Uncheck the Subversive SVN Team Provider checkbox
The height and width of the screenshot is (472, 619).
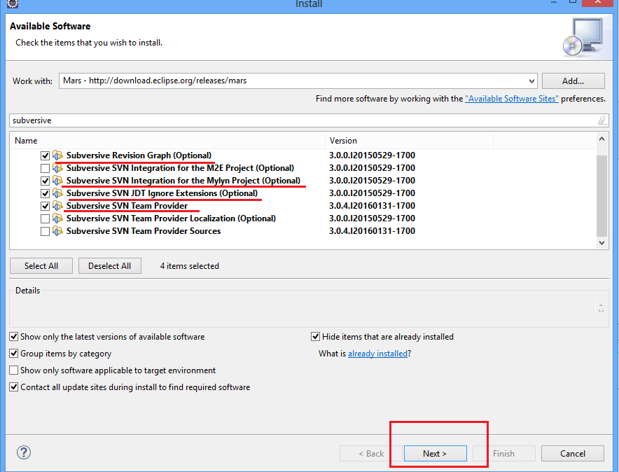(45, 207)
